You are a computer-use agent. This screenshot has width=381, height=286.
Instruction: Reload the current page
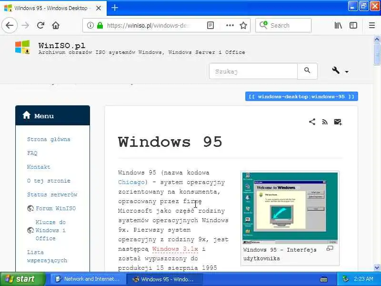[x=40, y=25]
